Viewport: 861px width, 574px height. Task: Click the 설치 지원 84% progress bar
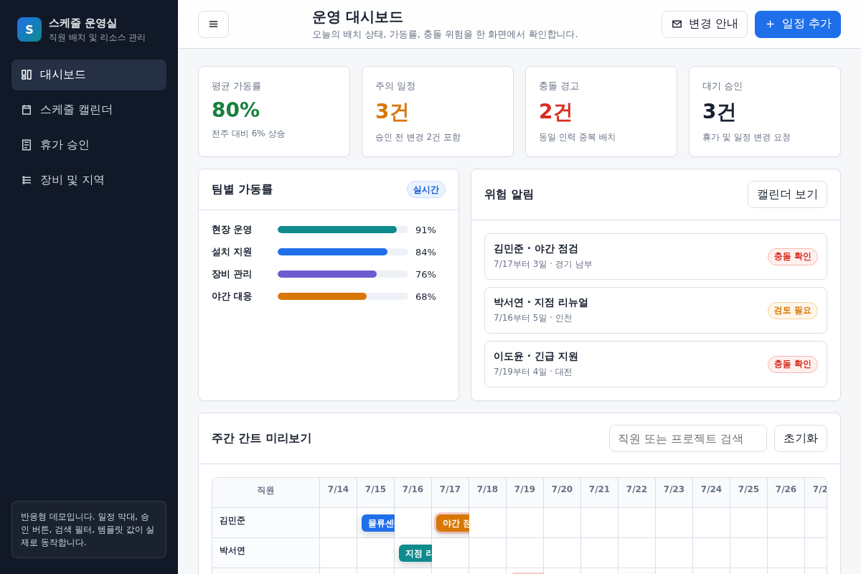click(343, 252)
